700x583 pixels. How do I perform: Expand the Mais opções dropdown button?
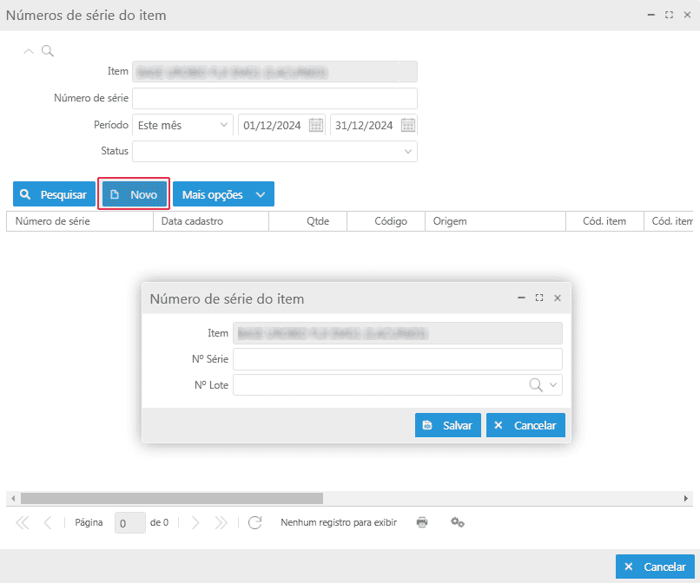click(x=223, y=194)
